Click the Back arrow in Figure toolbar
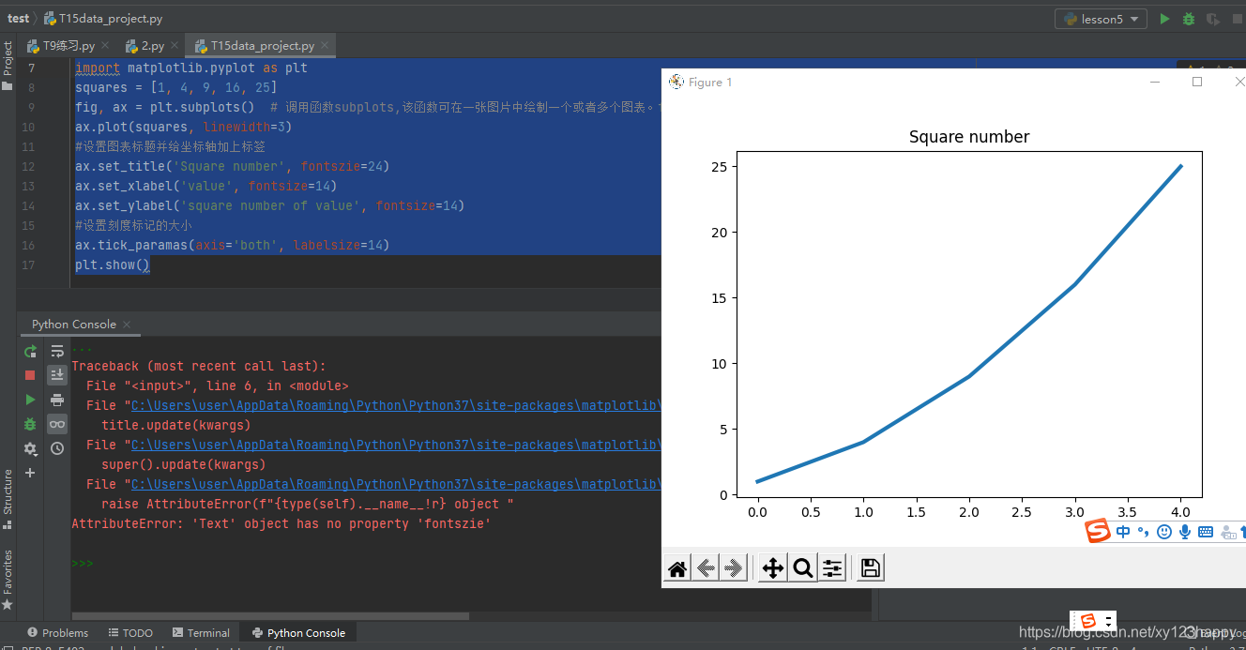This screenshot has height=650, width=1246. coord(706,567)
